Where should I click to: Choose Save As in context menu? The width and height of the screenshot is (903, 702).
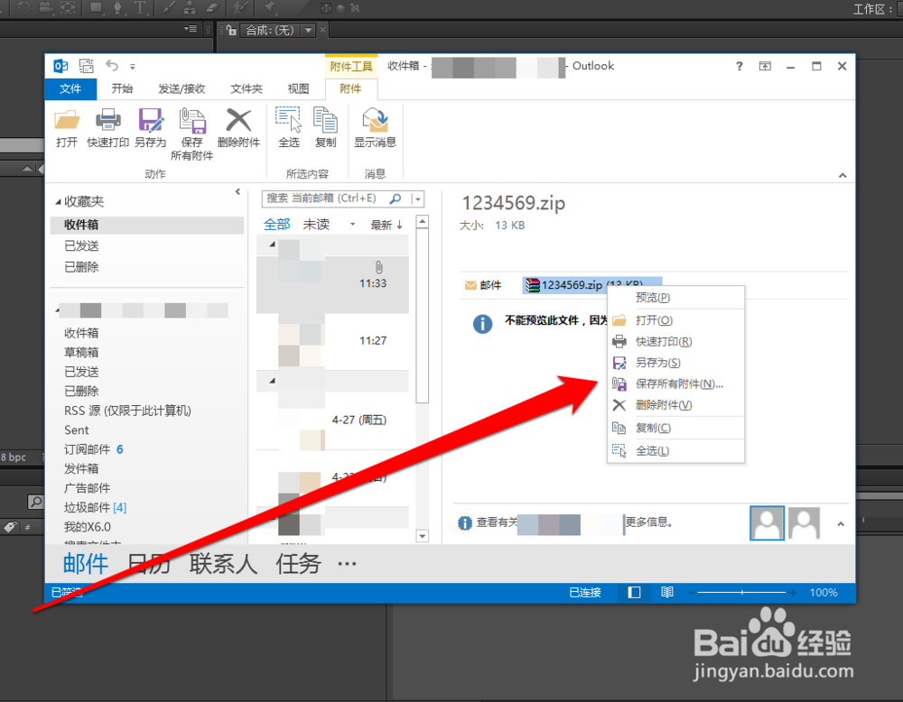(x=676, y=363)
